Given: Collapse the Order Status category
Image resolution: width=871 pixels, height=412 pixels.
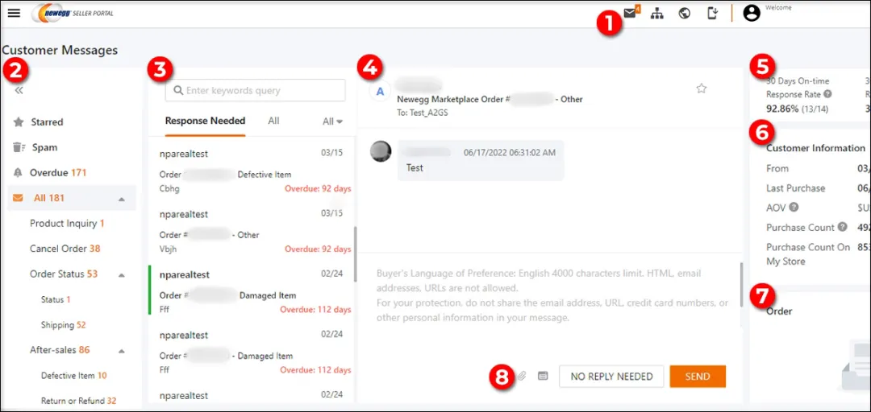Looking at the screenshot, I should click(122, 274).
